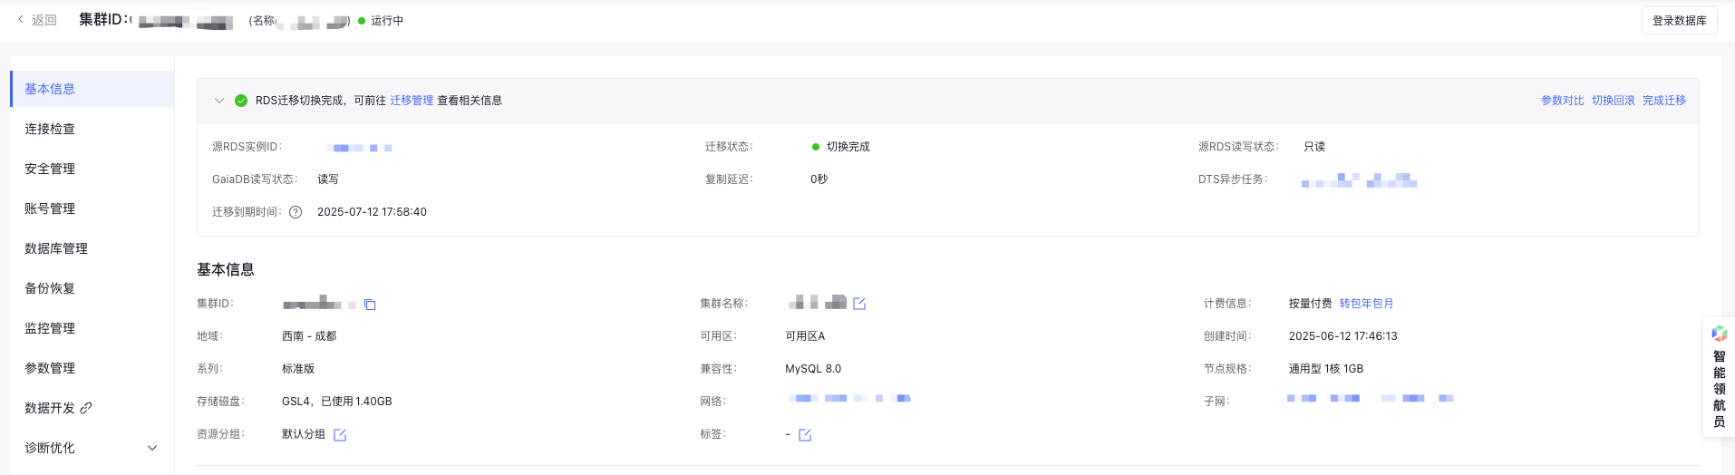
Task: Edit the cluster name via pencil icon
Action: click(859, 304)
